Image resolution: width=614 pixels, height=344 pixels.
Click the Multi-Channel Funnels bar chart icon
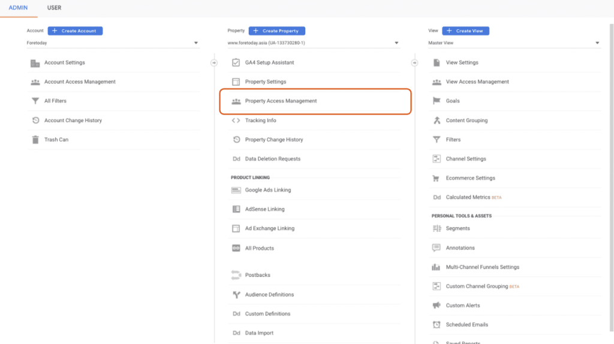click(437, 267)
